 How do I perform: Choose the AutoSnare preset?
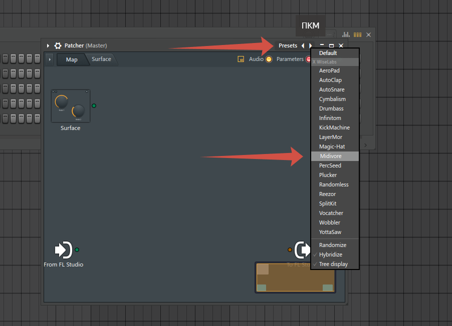335,89
